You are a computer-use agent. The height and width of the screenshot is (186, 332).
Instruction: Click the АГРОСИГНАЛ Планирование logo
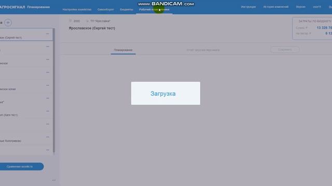pos(25,7)
